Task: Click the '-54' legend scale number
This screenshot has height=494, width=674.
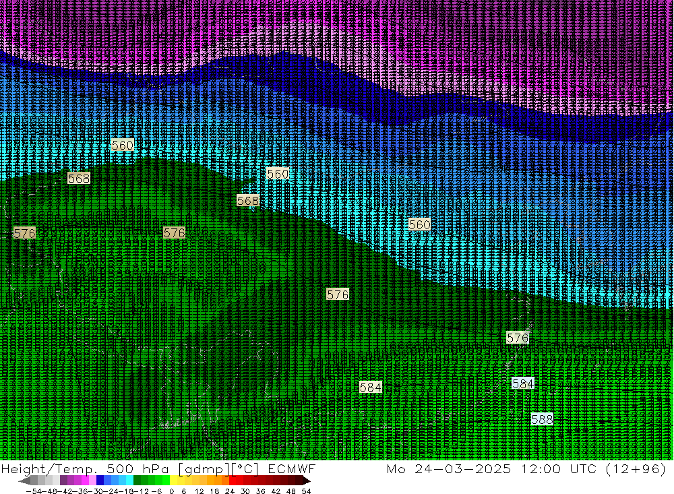Action: [x=34, y=491]
